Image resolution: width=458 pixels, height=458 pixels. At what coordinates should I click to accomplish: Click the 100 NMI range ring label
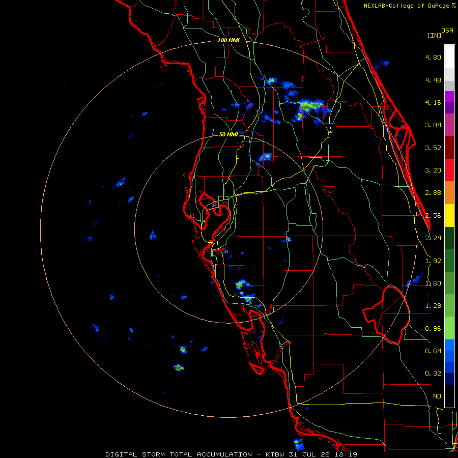(228, 40)
